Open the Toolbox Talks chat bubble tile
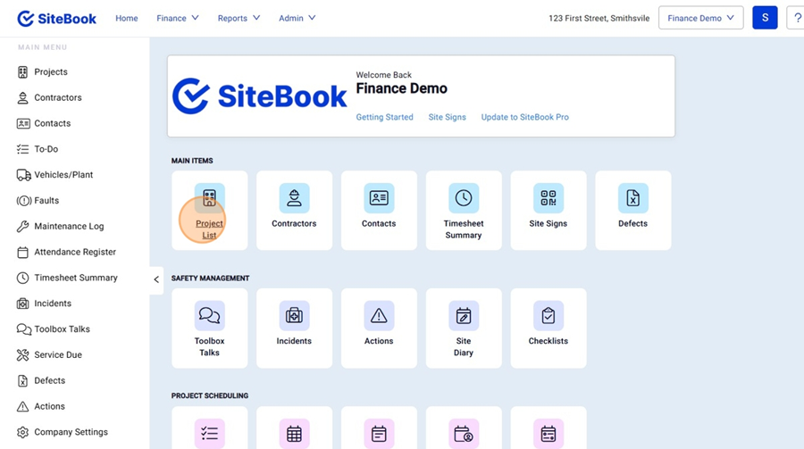804x449 pixels. (x=209, y=316)
